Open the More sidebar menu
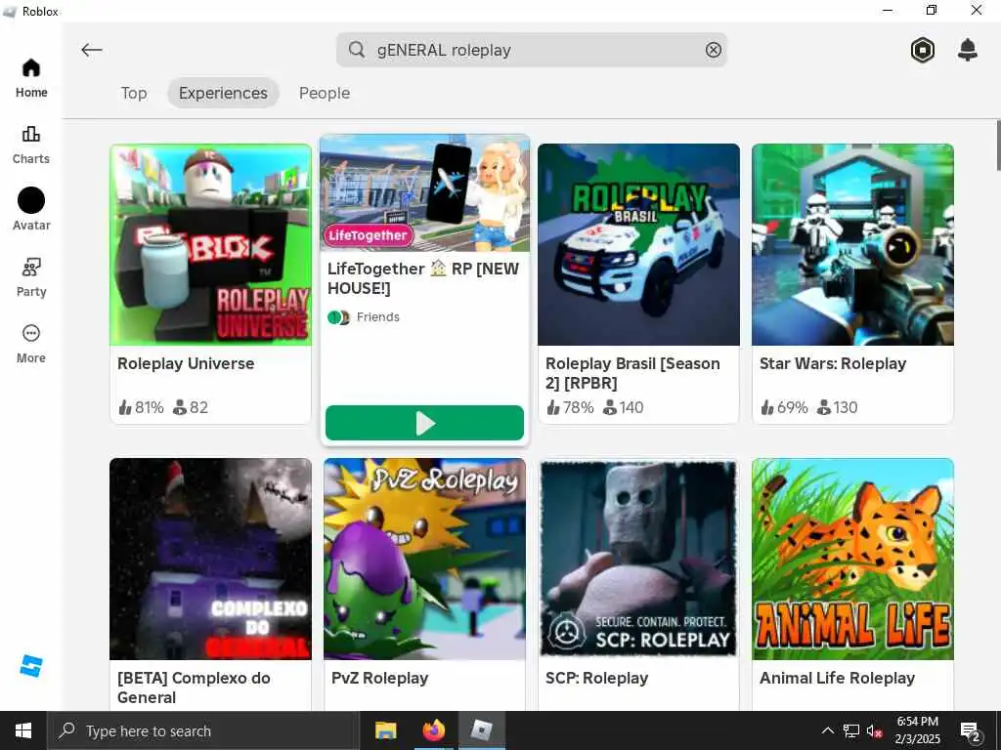 click(x=30, y=344)
